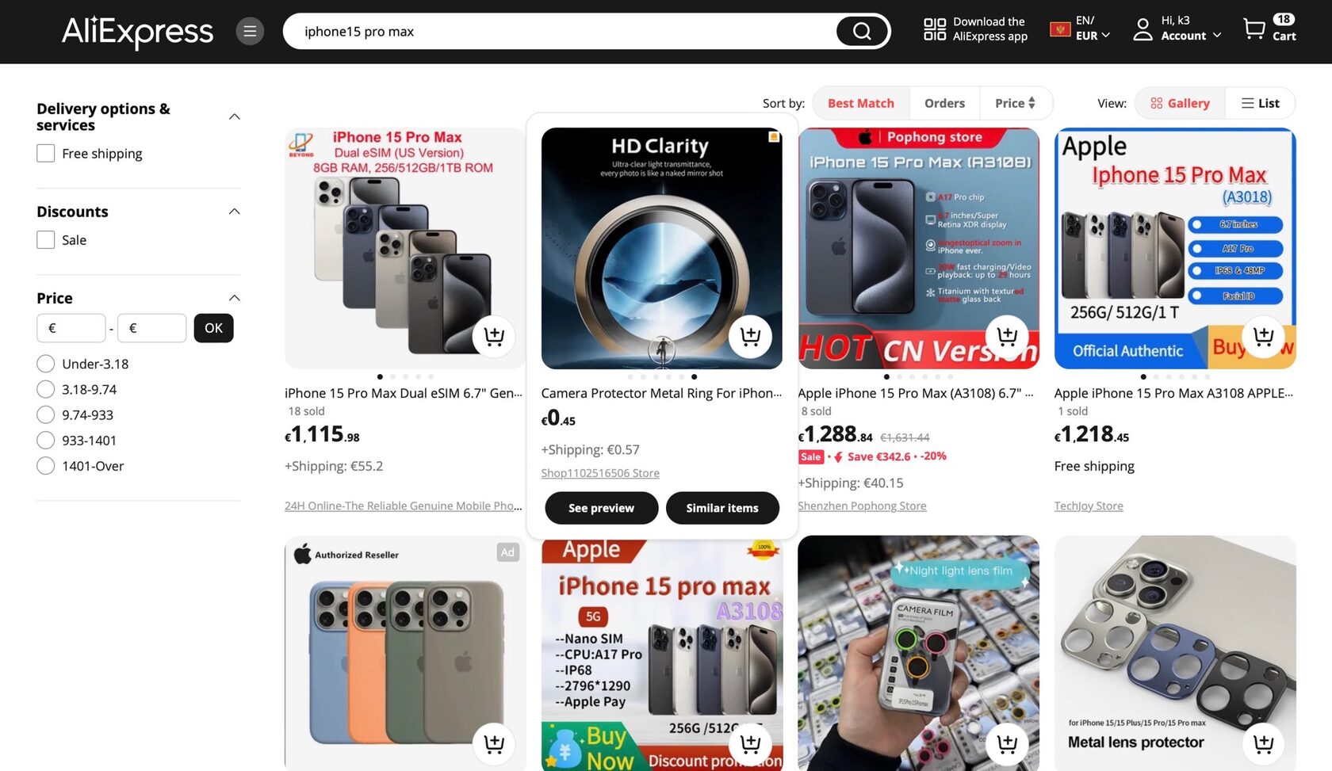Collapse the Delivery options & services section
This screenshot has height=771, width=1332.
(x=234, y=116)
